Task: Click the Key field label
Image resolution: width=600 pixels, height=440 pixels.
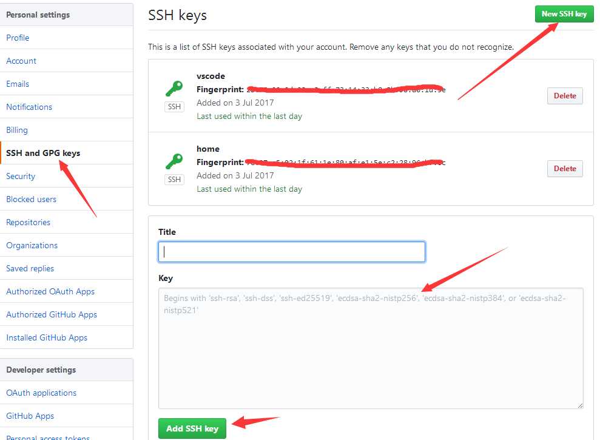Action: tap(165, 279)
